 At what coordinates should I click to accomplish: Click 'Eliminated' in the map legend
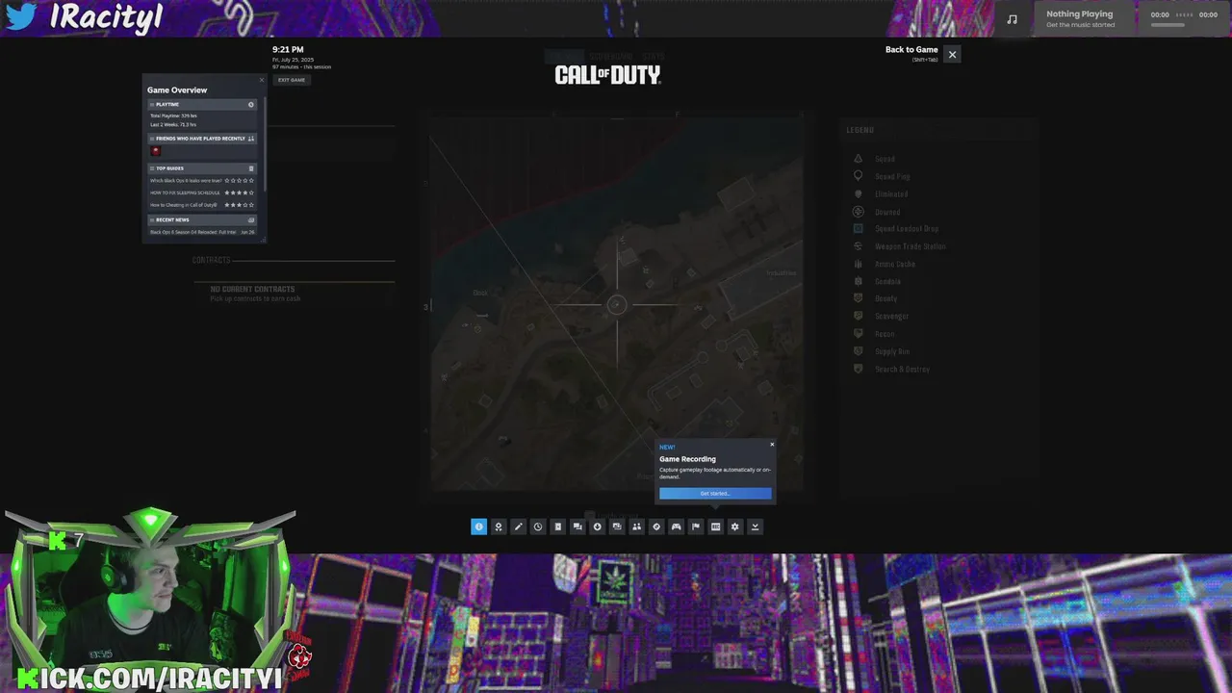pyautogui.click(x=891, y=194)
